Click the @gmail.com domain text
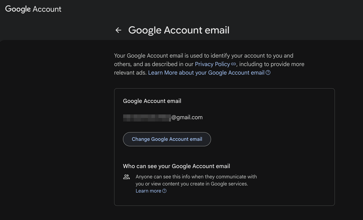Screen dimensions: 363x220 tap(187, 117)
